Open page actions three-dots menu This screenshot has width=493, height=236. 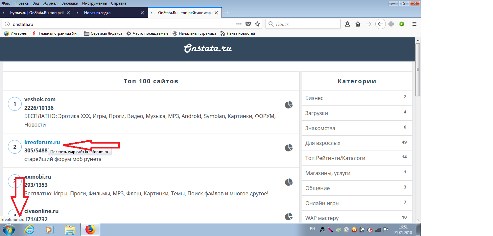(x=239, y=24)
